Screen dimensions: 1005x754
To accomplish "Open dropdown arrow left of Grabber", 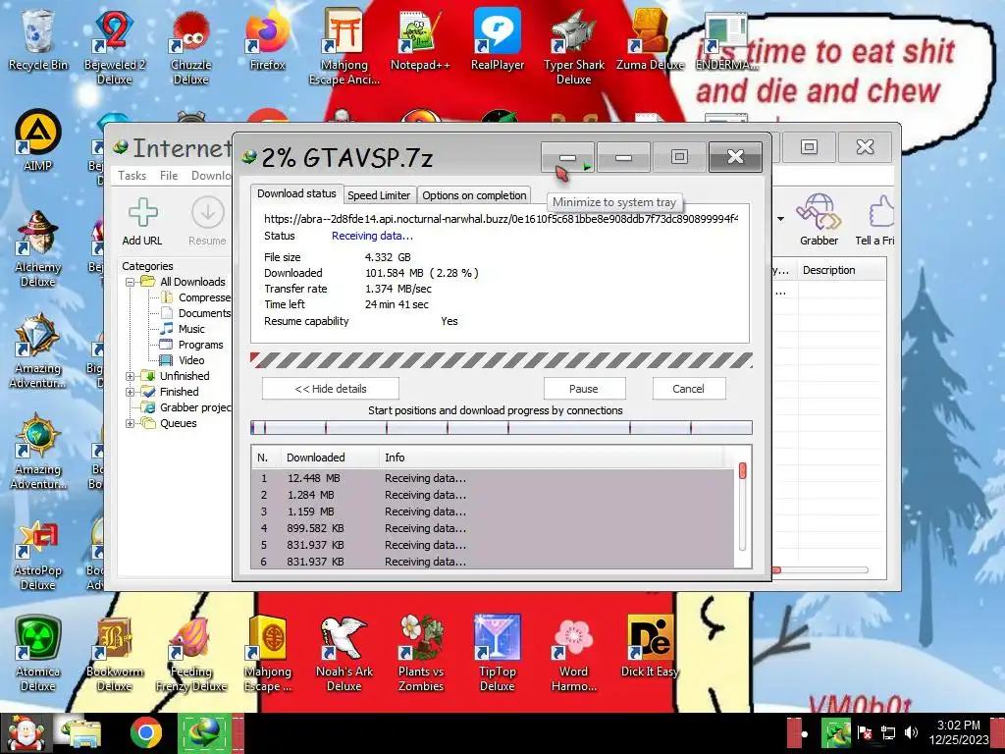I will [x=780, y=219].
